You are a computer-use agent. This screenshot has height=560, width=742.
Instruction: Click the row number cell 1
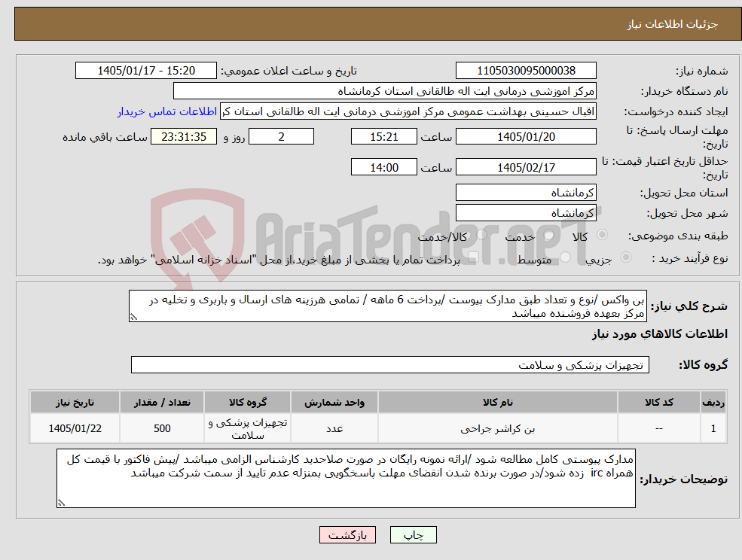coord(713,428)
